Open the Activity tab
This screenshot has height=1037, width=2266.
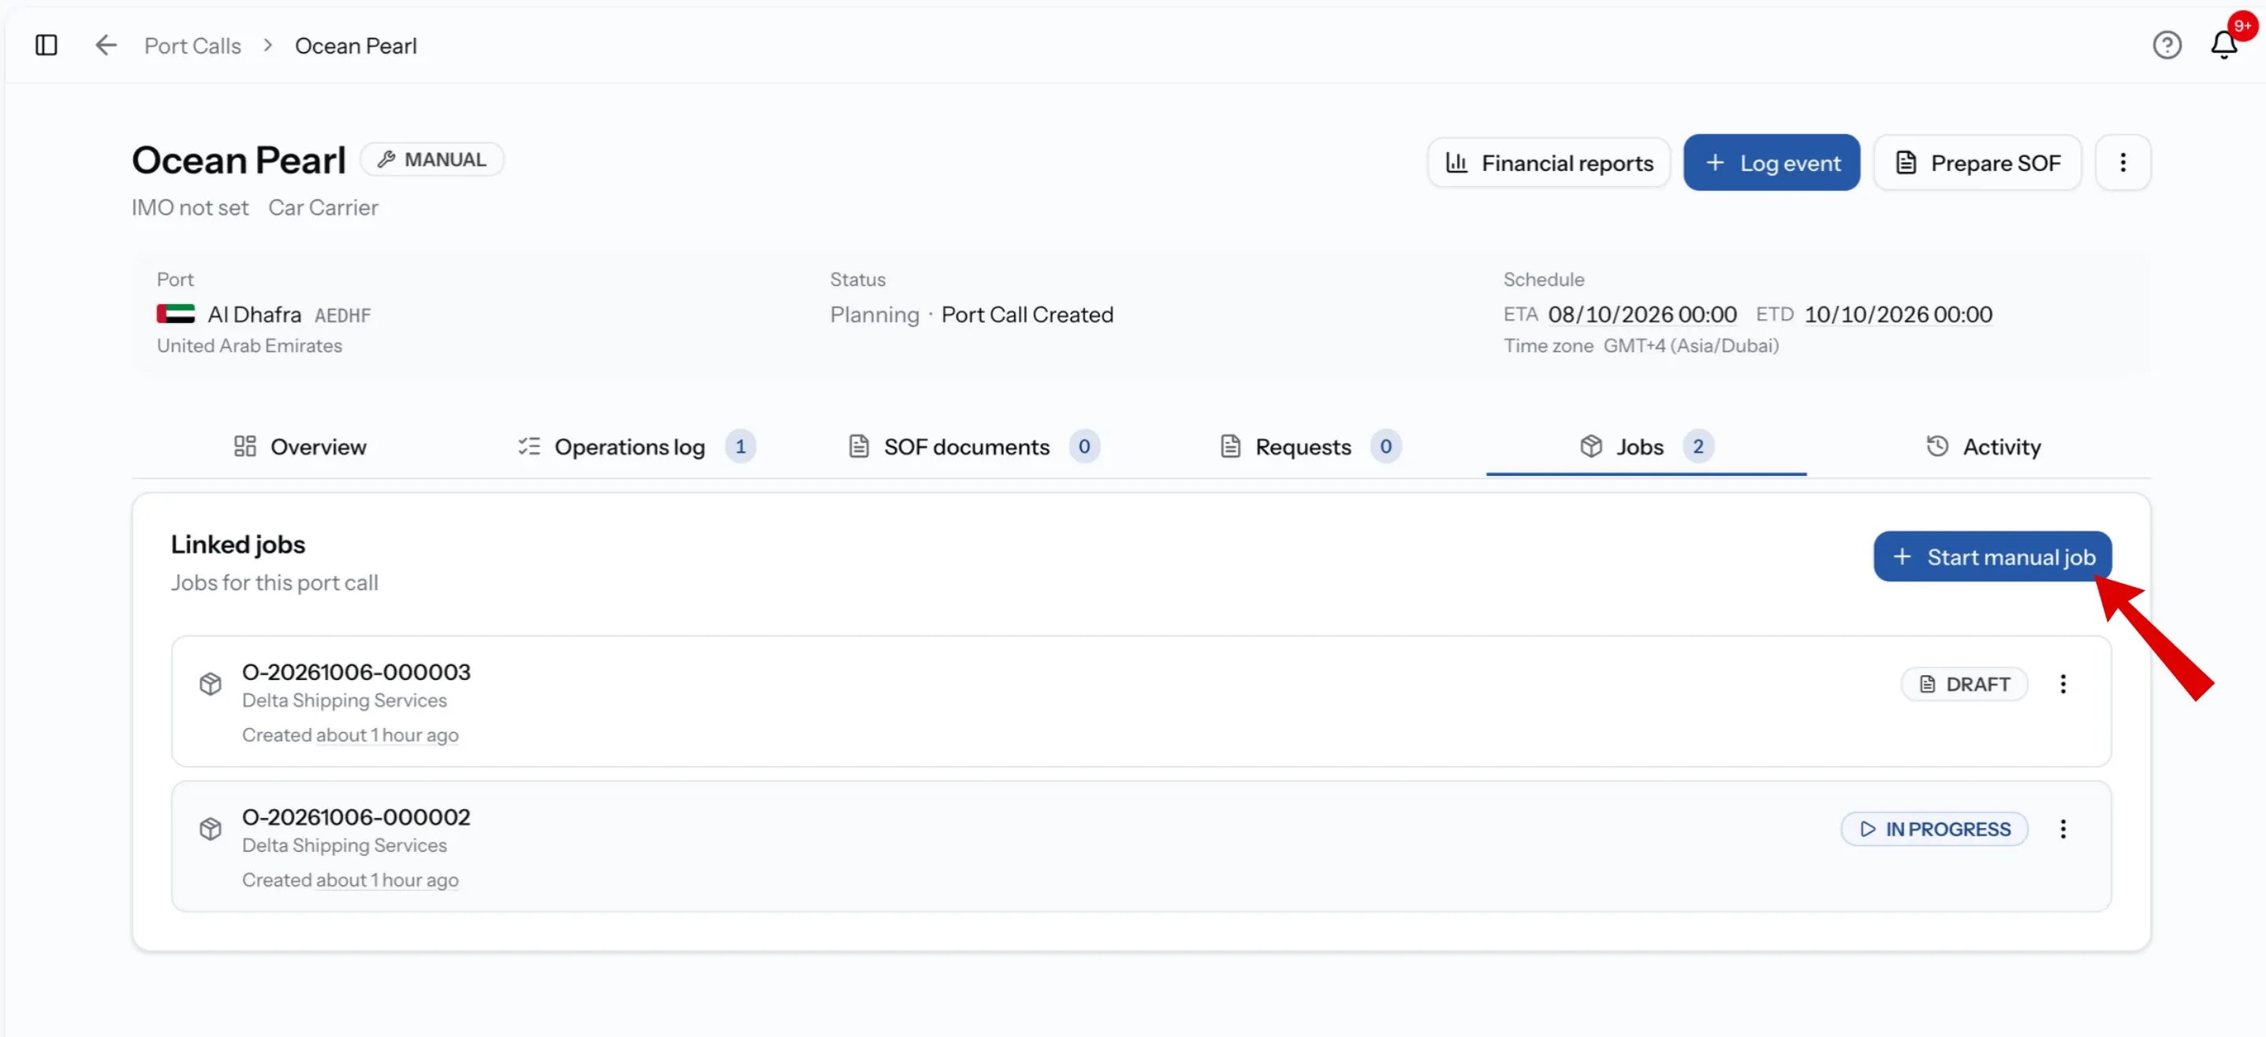(x=1983, y=447)
